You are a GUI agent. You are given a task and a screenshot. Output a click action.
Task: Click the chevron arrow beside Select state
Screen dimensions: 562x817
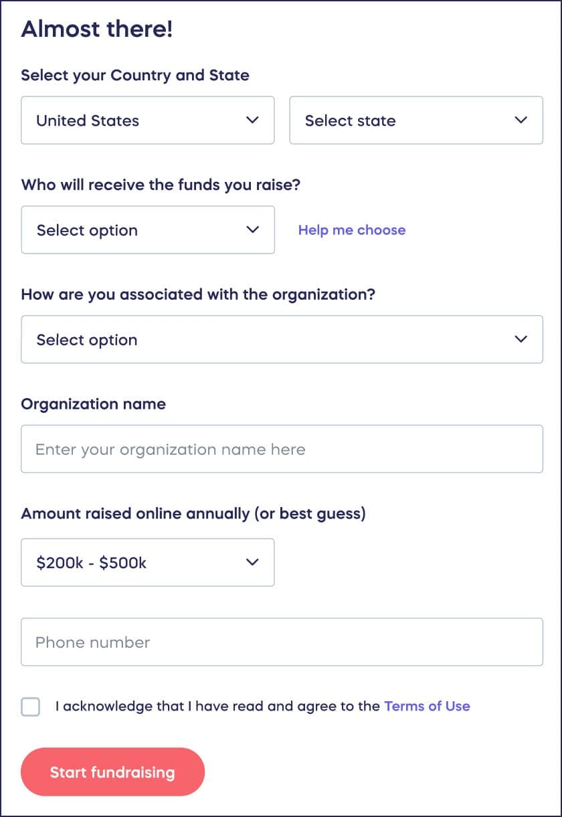click(x=521, y=120)
